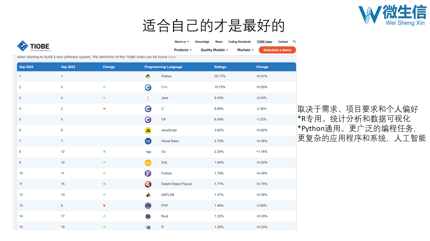Viewport: 430px width, 241px height.
Task: Click the up arrow in the Java row
Action: click(x=104, y=98)
